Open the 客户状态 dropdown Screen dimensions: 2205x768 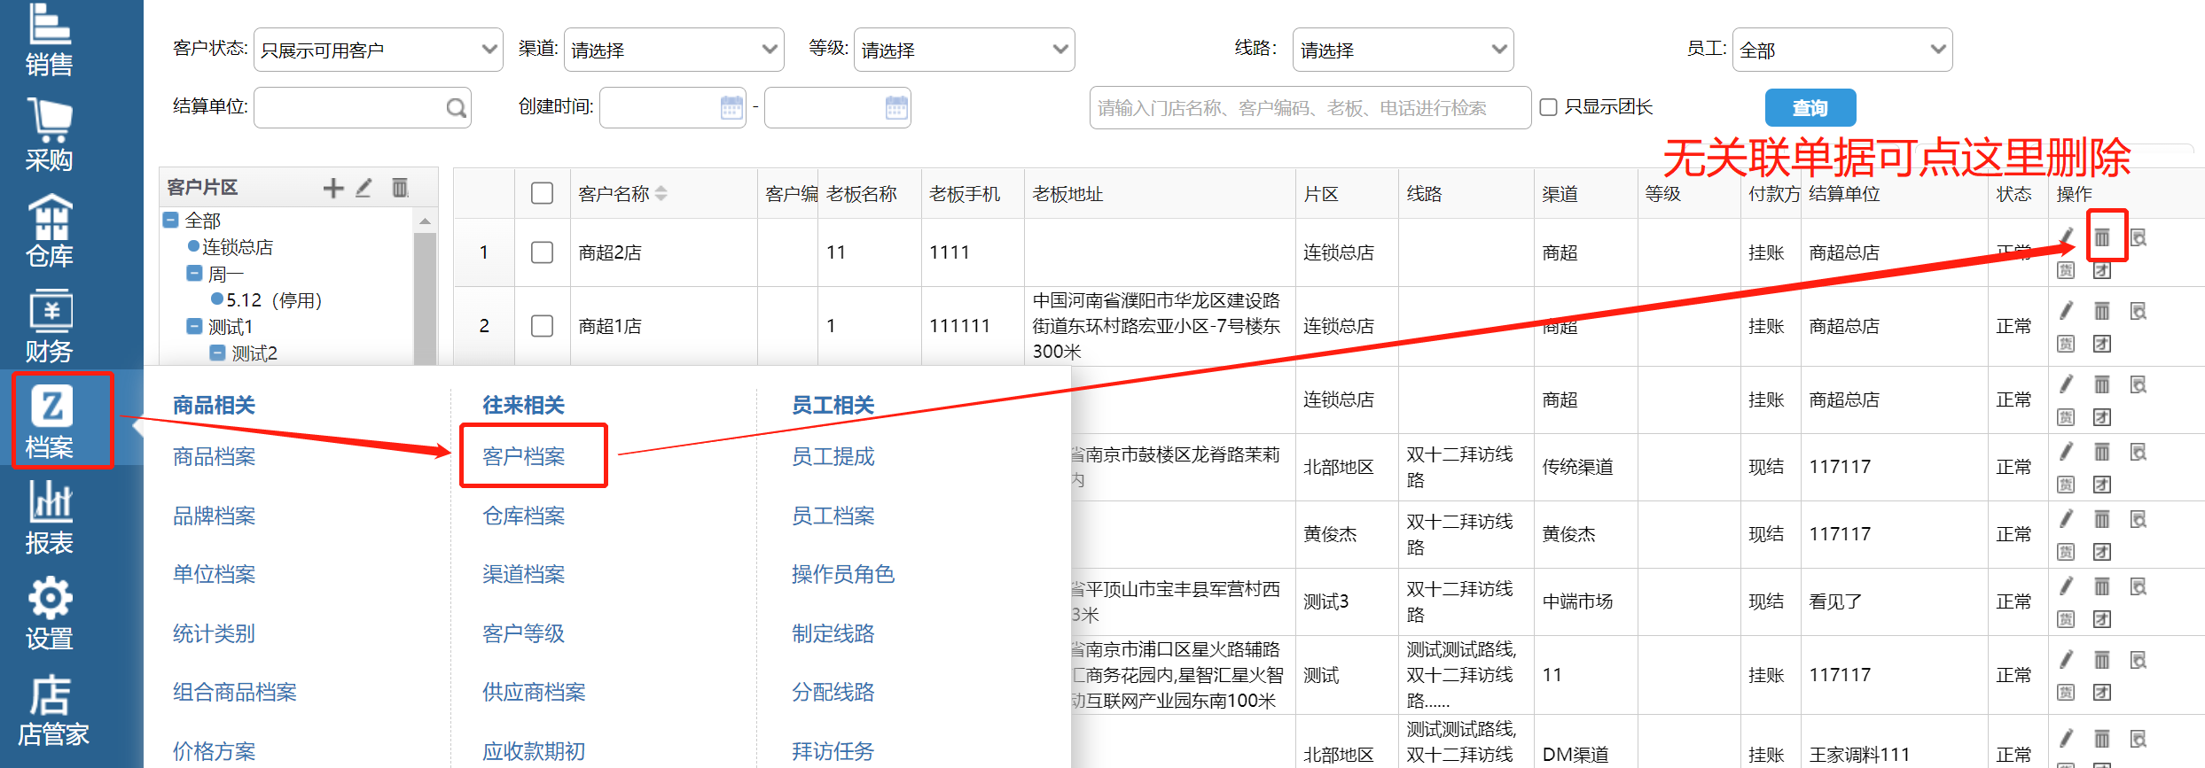(379, 50)
